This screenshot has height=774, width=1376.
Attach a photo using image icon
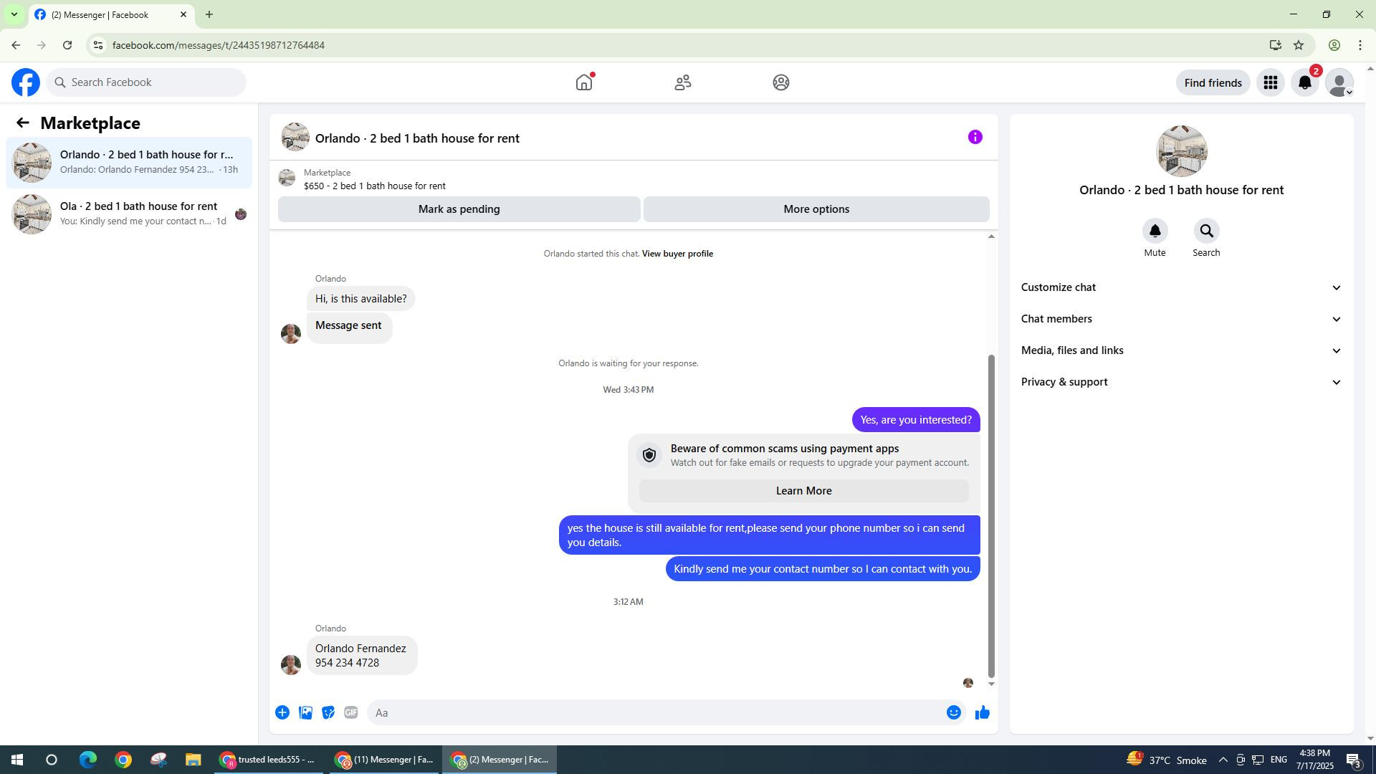point(305,712)
